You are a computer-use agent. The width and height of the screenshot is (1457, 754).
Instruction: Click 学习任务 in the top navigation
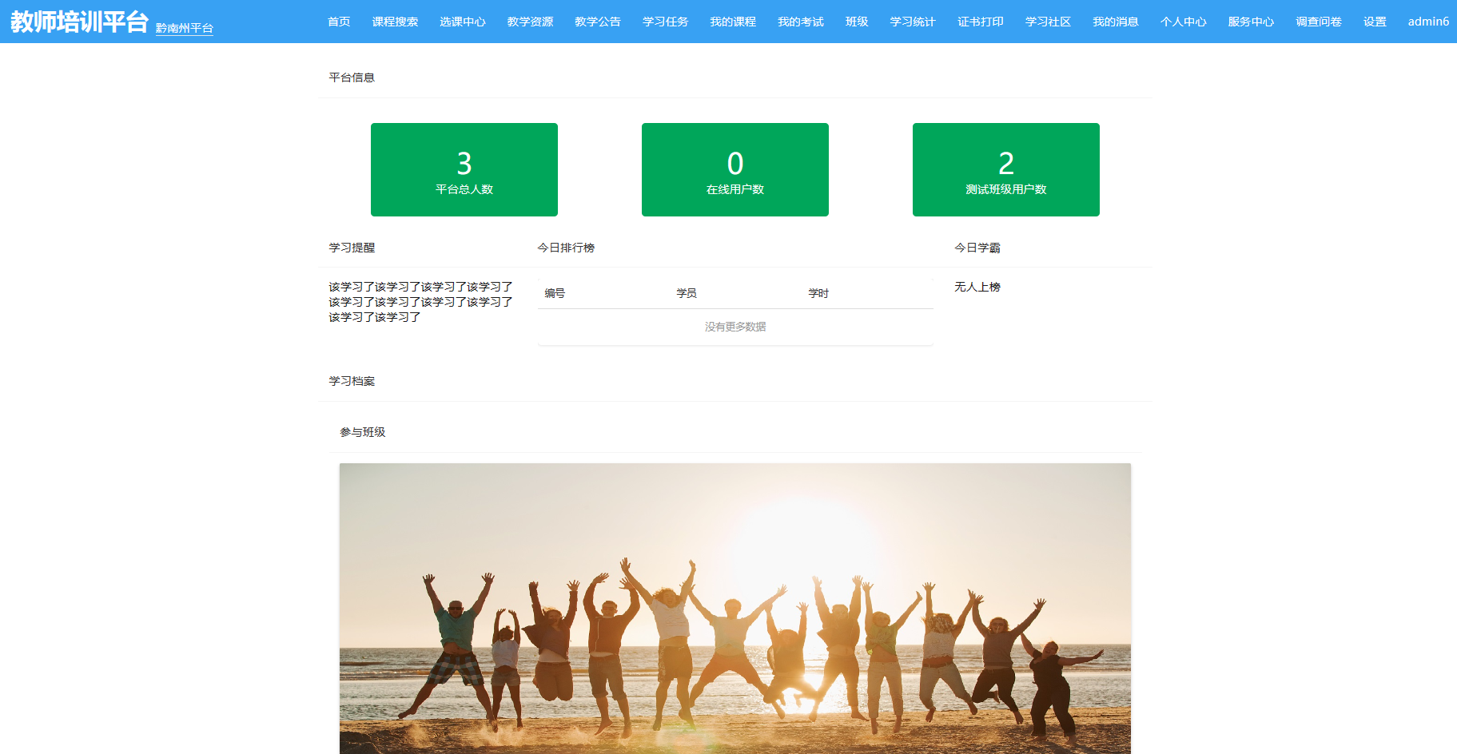[665, 22]
